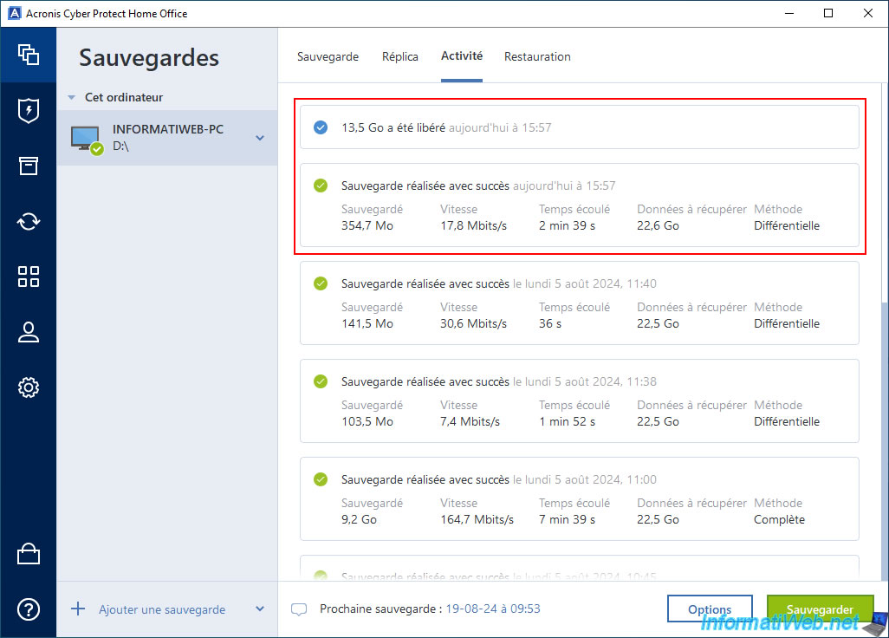Collapse the Cet ordinateur group

pyautogui.click(x=71, y=98)
